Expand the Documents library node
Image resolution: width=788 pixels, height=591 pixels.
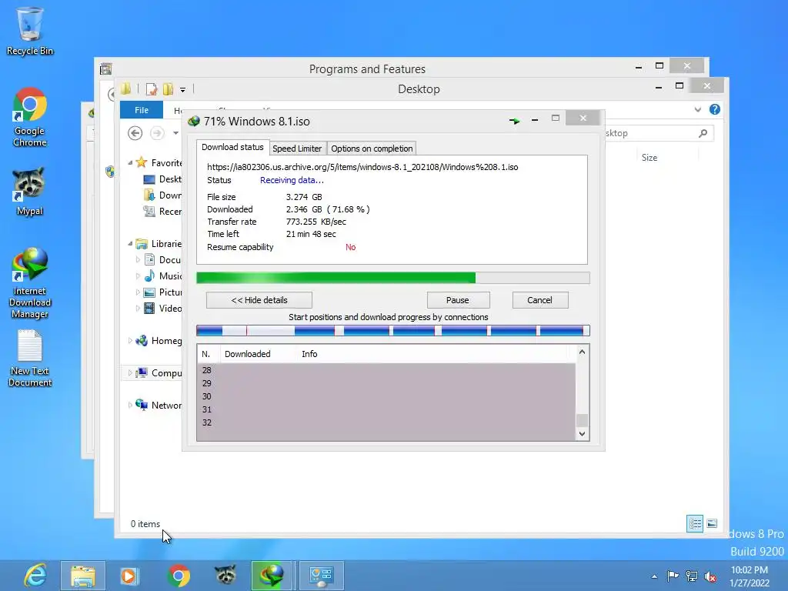click(138, 260)
